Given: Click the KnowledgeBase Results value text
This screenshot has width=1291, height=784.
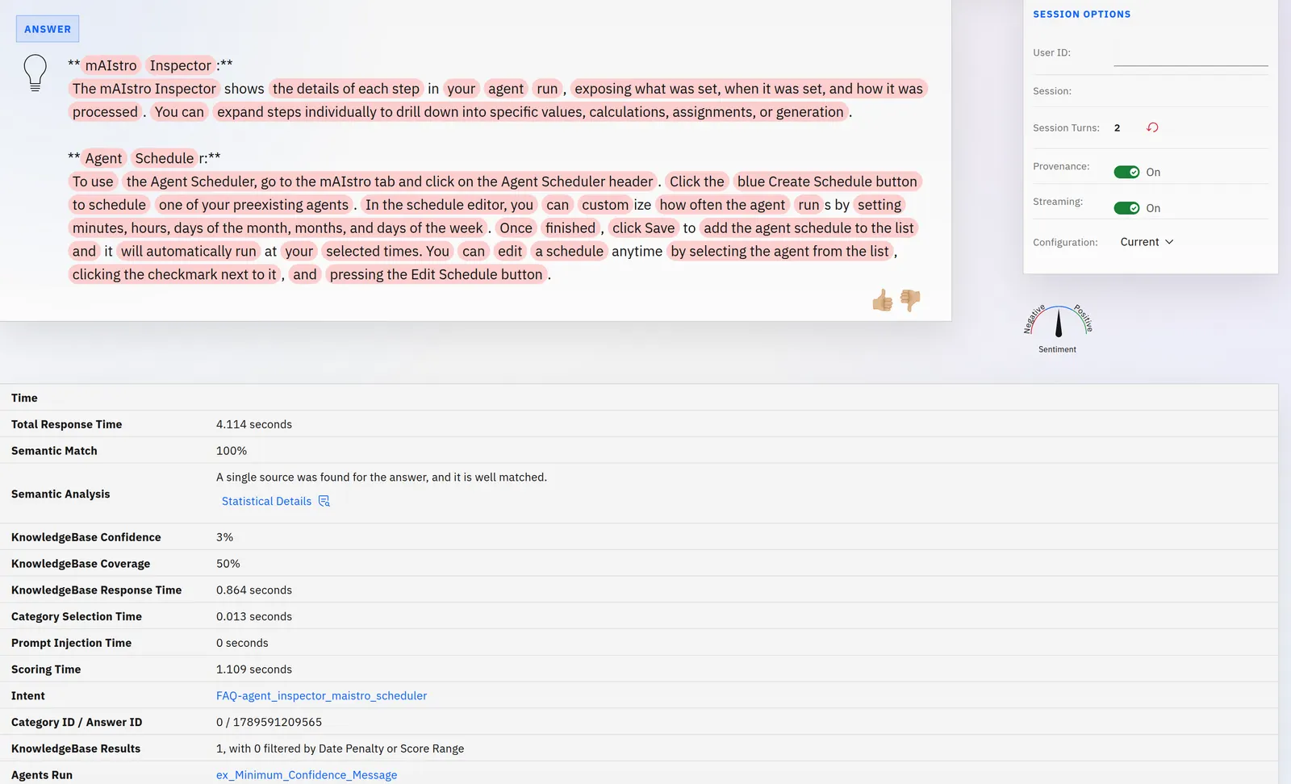Looking at the screenshot, I should tap(340, 749).
